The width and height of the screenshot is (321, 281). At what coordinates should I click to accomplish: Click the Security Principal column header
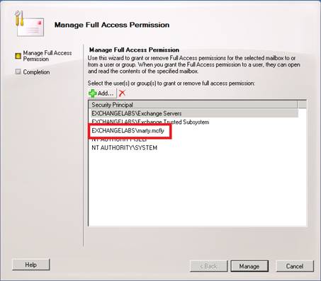[x=193, y=105]
